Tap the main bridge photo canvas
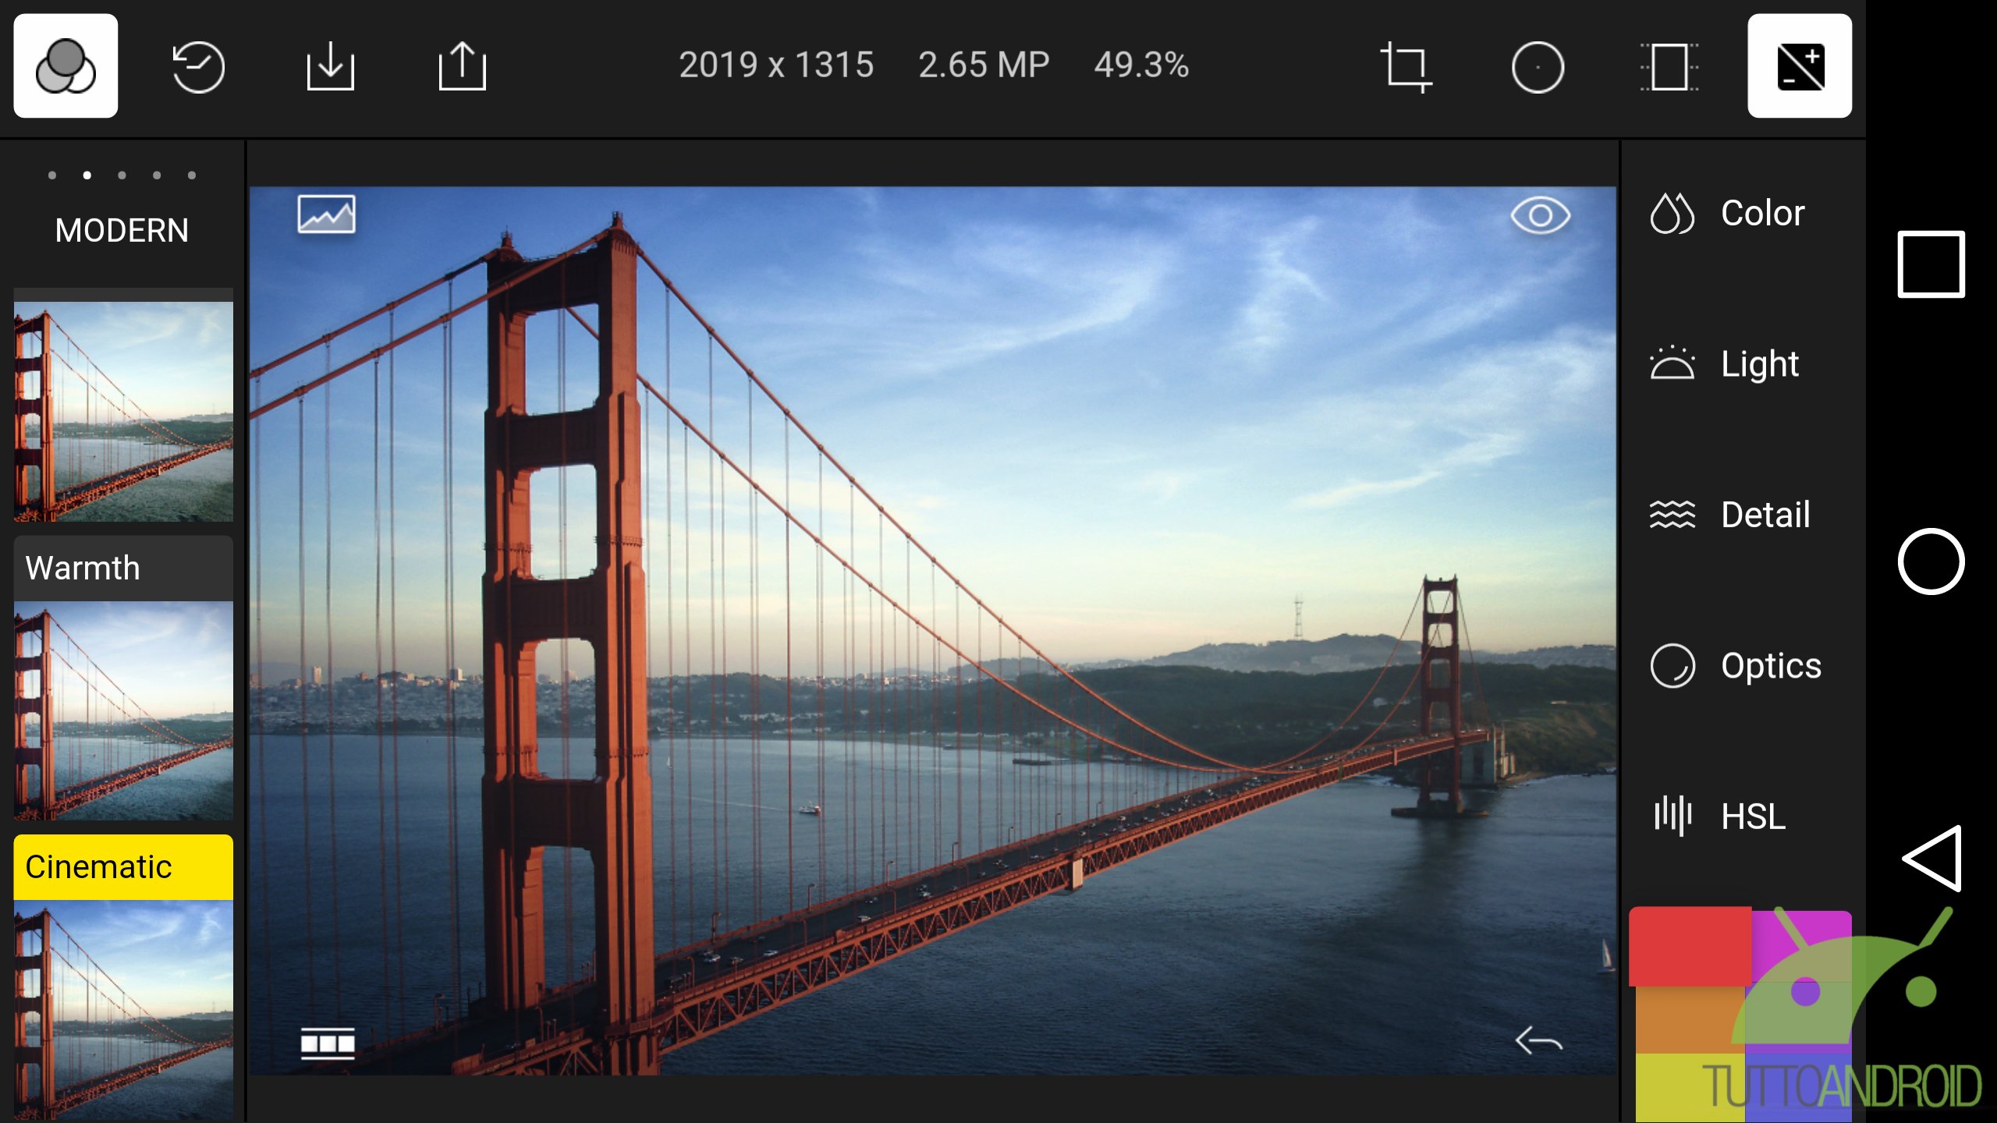 pos(932,630)
